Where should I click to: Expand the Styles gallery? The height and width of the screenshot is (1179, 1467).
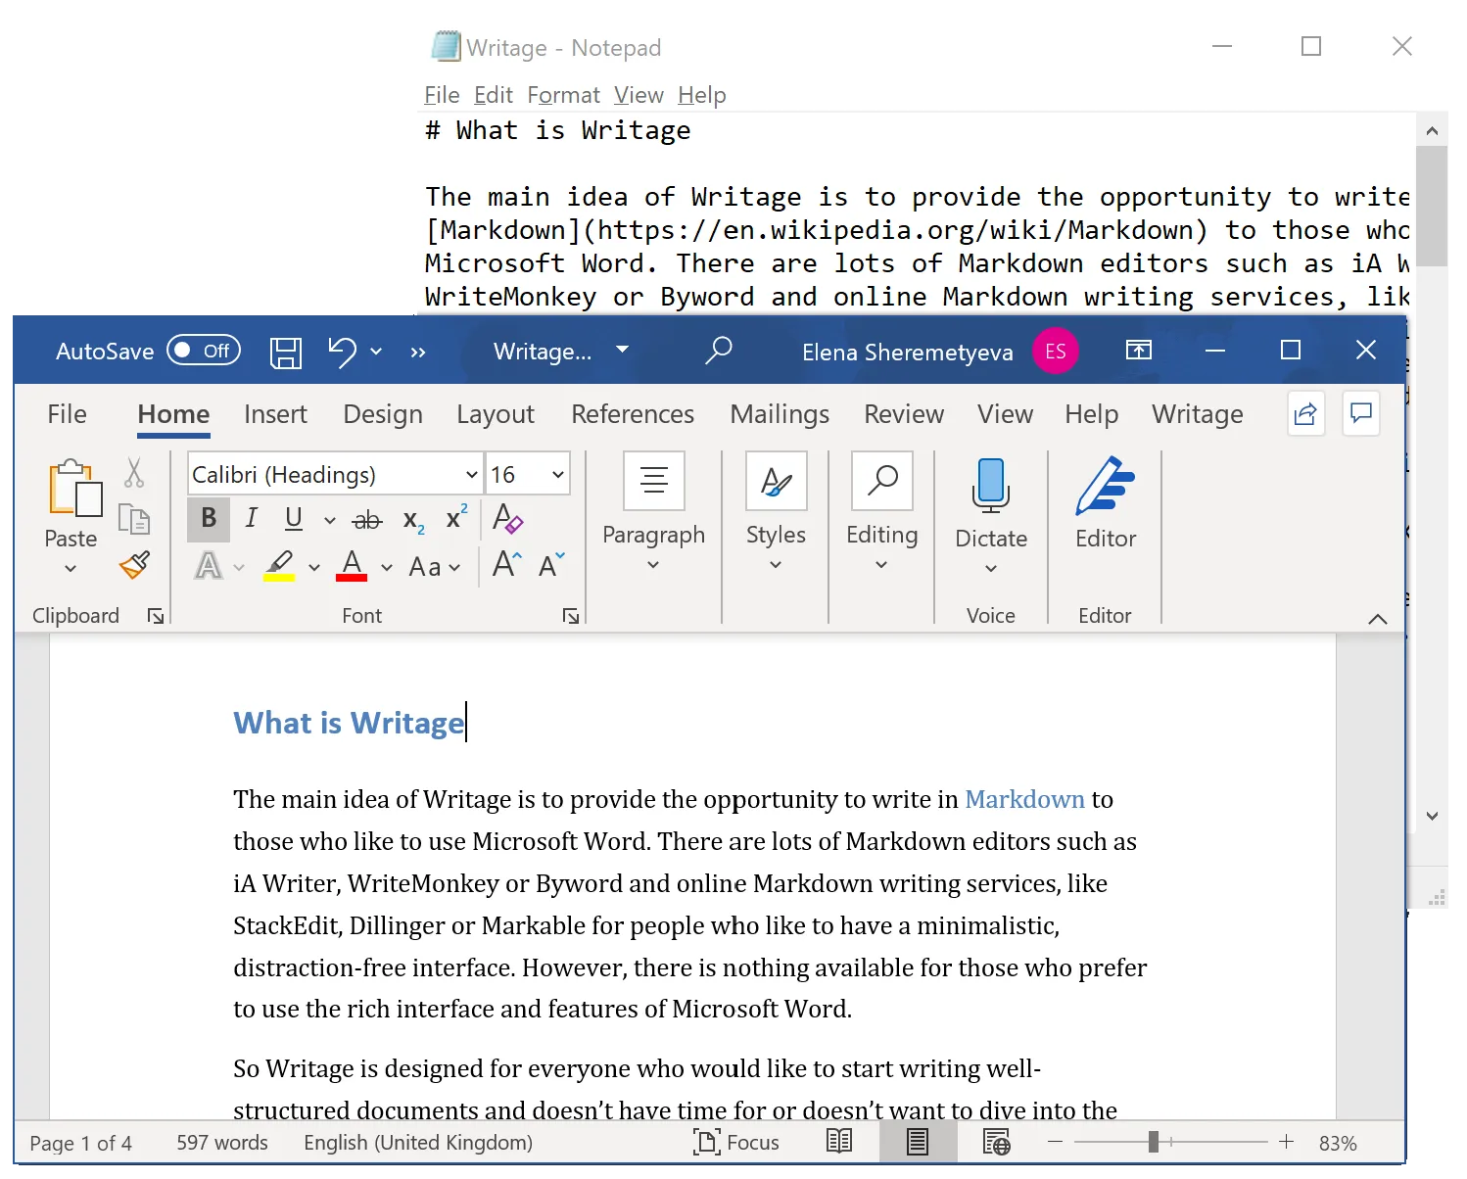pos(776,563)
